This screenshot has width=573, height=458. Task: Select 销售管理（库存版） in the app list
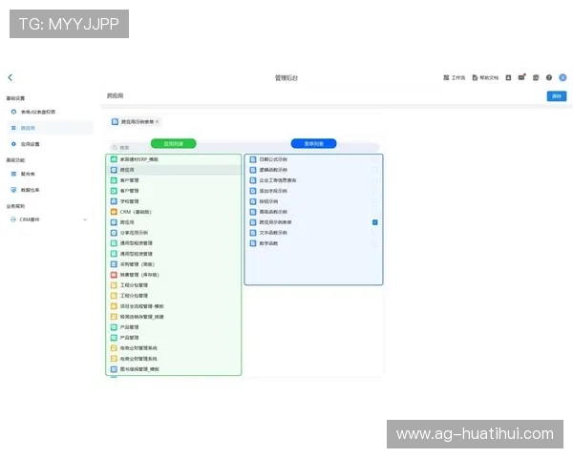click(174, 275)
